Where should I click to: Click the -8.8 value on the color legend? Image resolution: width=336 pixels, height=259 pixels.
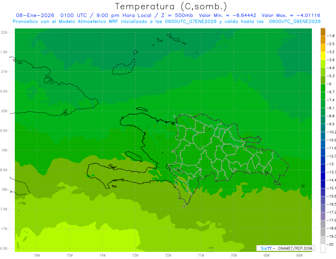[331, 116]
